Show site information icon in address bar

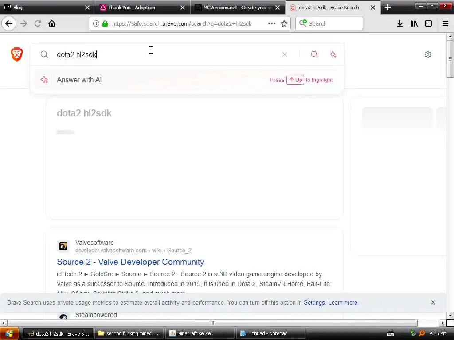(x=96, y=23)
